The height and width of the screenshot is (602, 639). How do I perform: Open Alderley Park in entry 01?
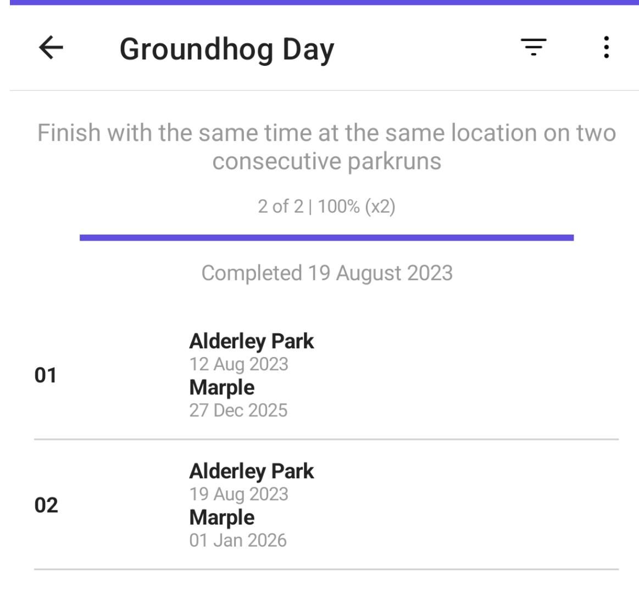(x=251, y=341)
